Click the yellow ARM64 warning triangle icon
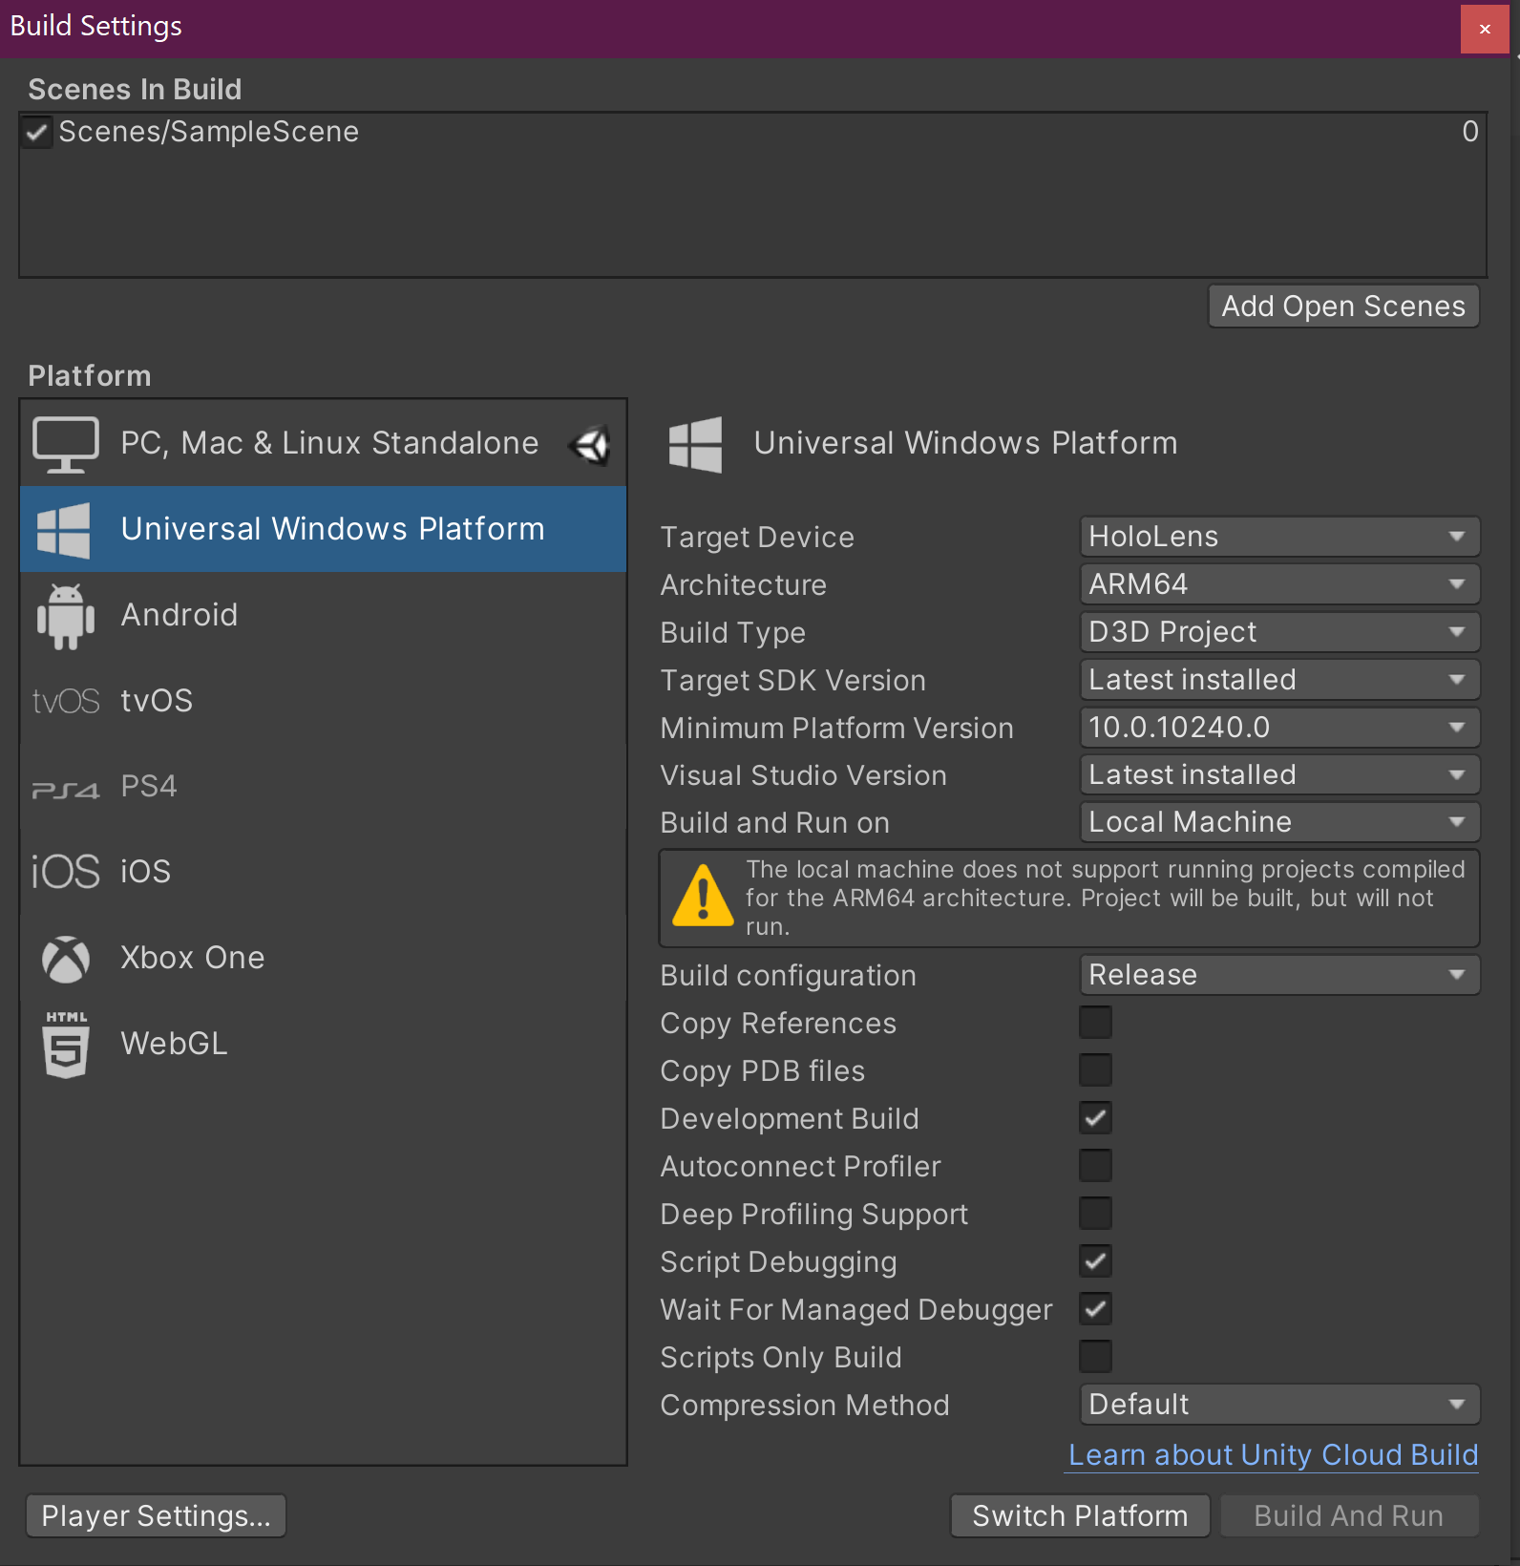This screenshot has width=1520, height=1566. (x=703, y=896)
